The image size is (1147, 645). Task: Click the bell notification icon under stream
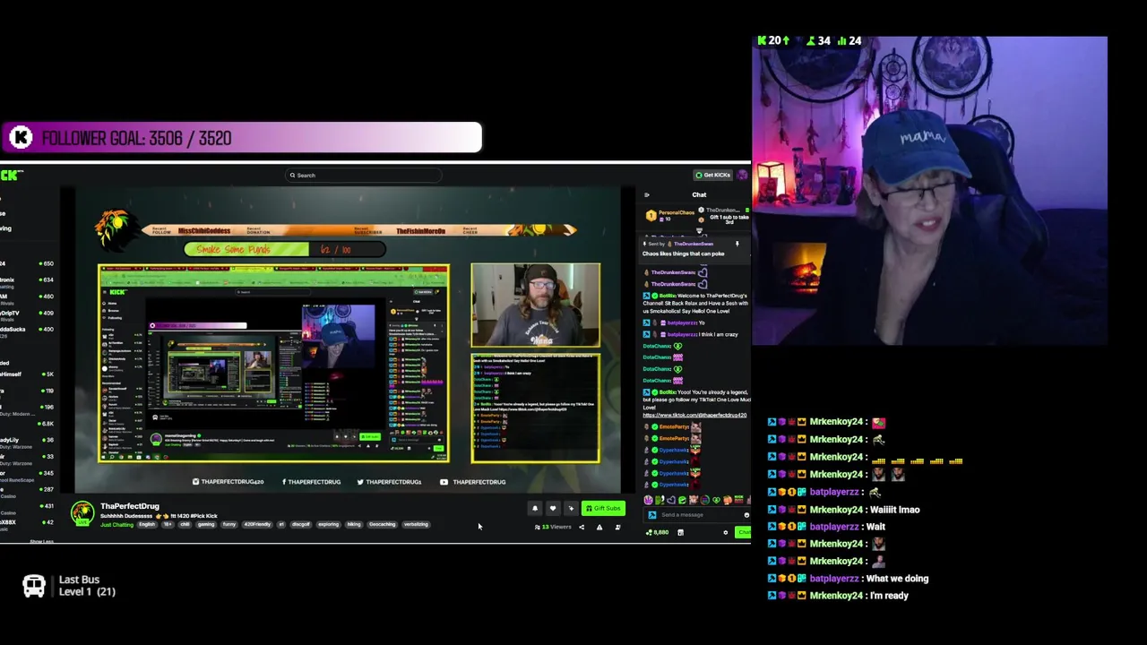pyautogui.click(x=535, y=508)
